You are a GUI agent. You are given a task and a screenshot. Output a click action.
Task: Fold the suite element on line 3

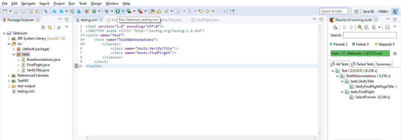point(84,35)
